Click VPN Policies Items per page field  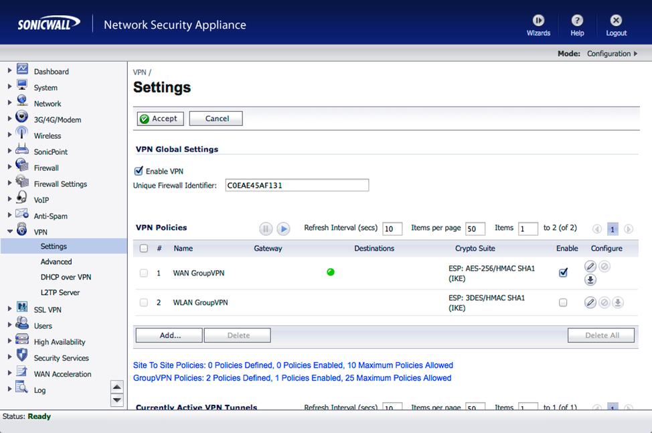(475, 229)
